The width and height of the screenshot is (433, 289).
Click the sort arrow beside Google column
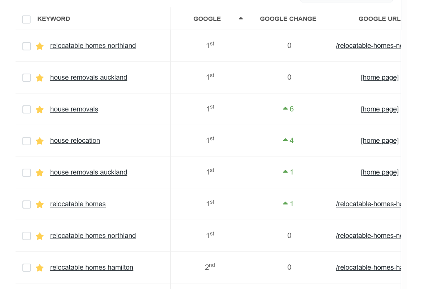pyautogui.click(x=241, y=18)
